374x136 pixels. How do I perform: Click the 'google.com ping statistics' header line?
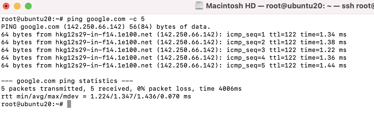click(x=67, y=81)
